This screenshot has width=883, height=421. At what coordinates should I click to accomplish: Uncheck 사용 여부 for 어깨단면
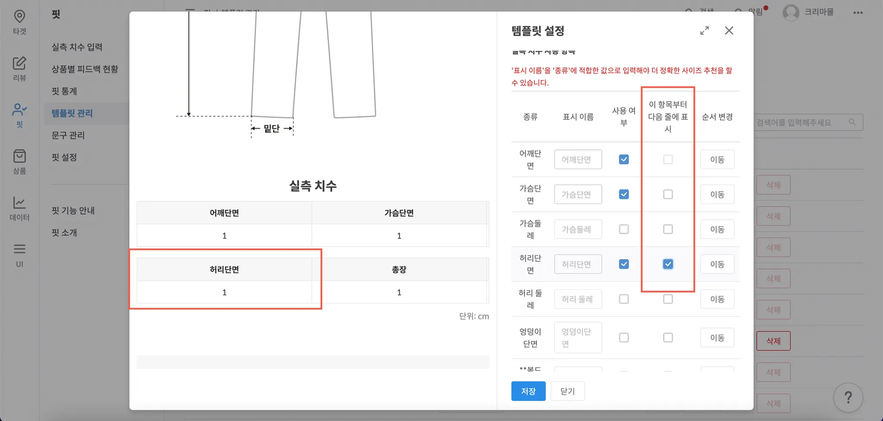pos(623,159)
